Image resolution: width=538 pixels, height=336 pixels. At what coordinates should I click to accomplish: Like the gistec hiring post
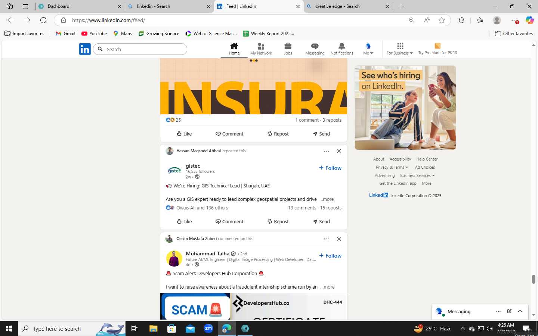(x=184, y=221)
